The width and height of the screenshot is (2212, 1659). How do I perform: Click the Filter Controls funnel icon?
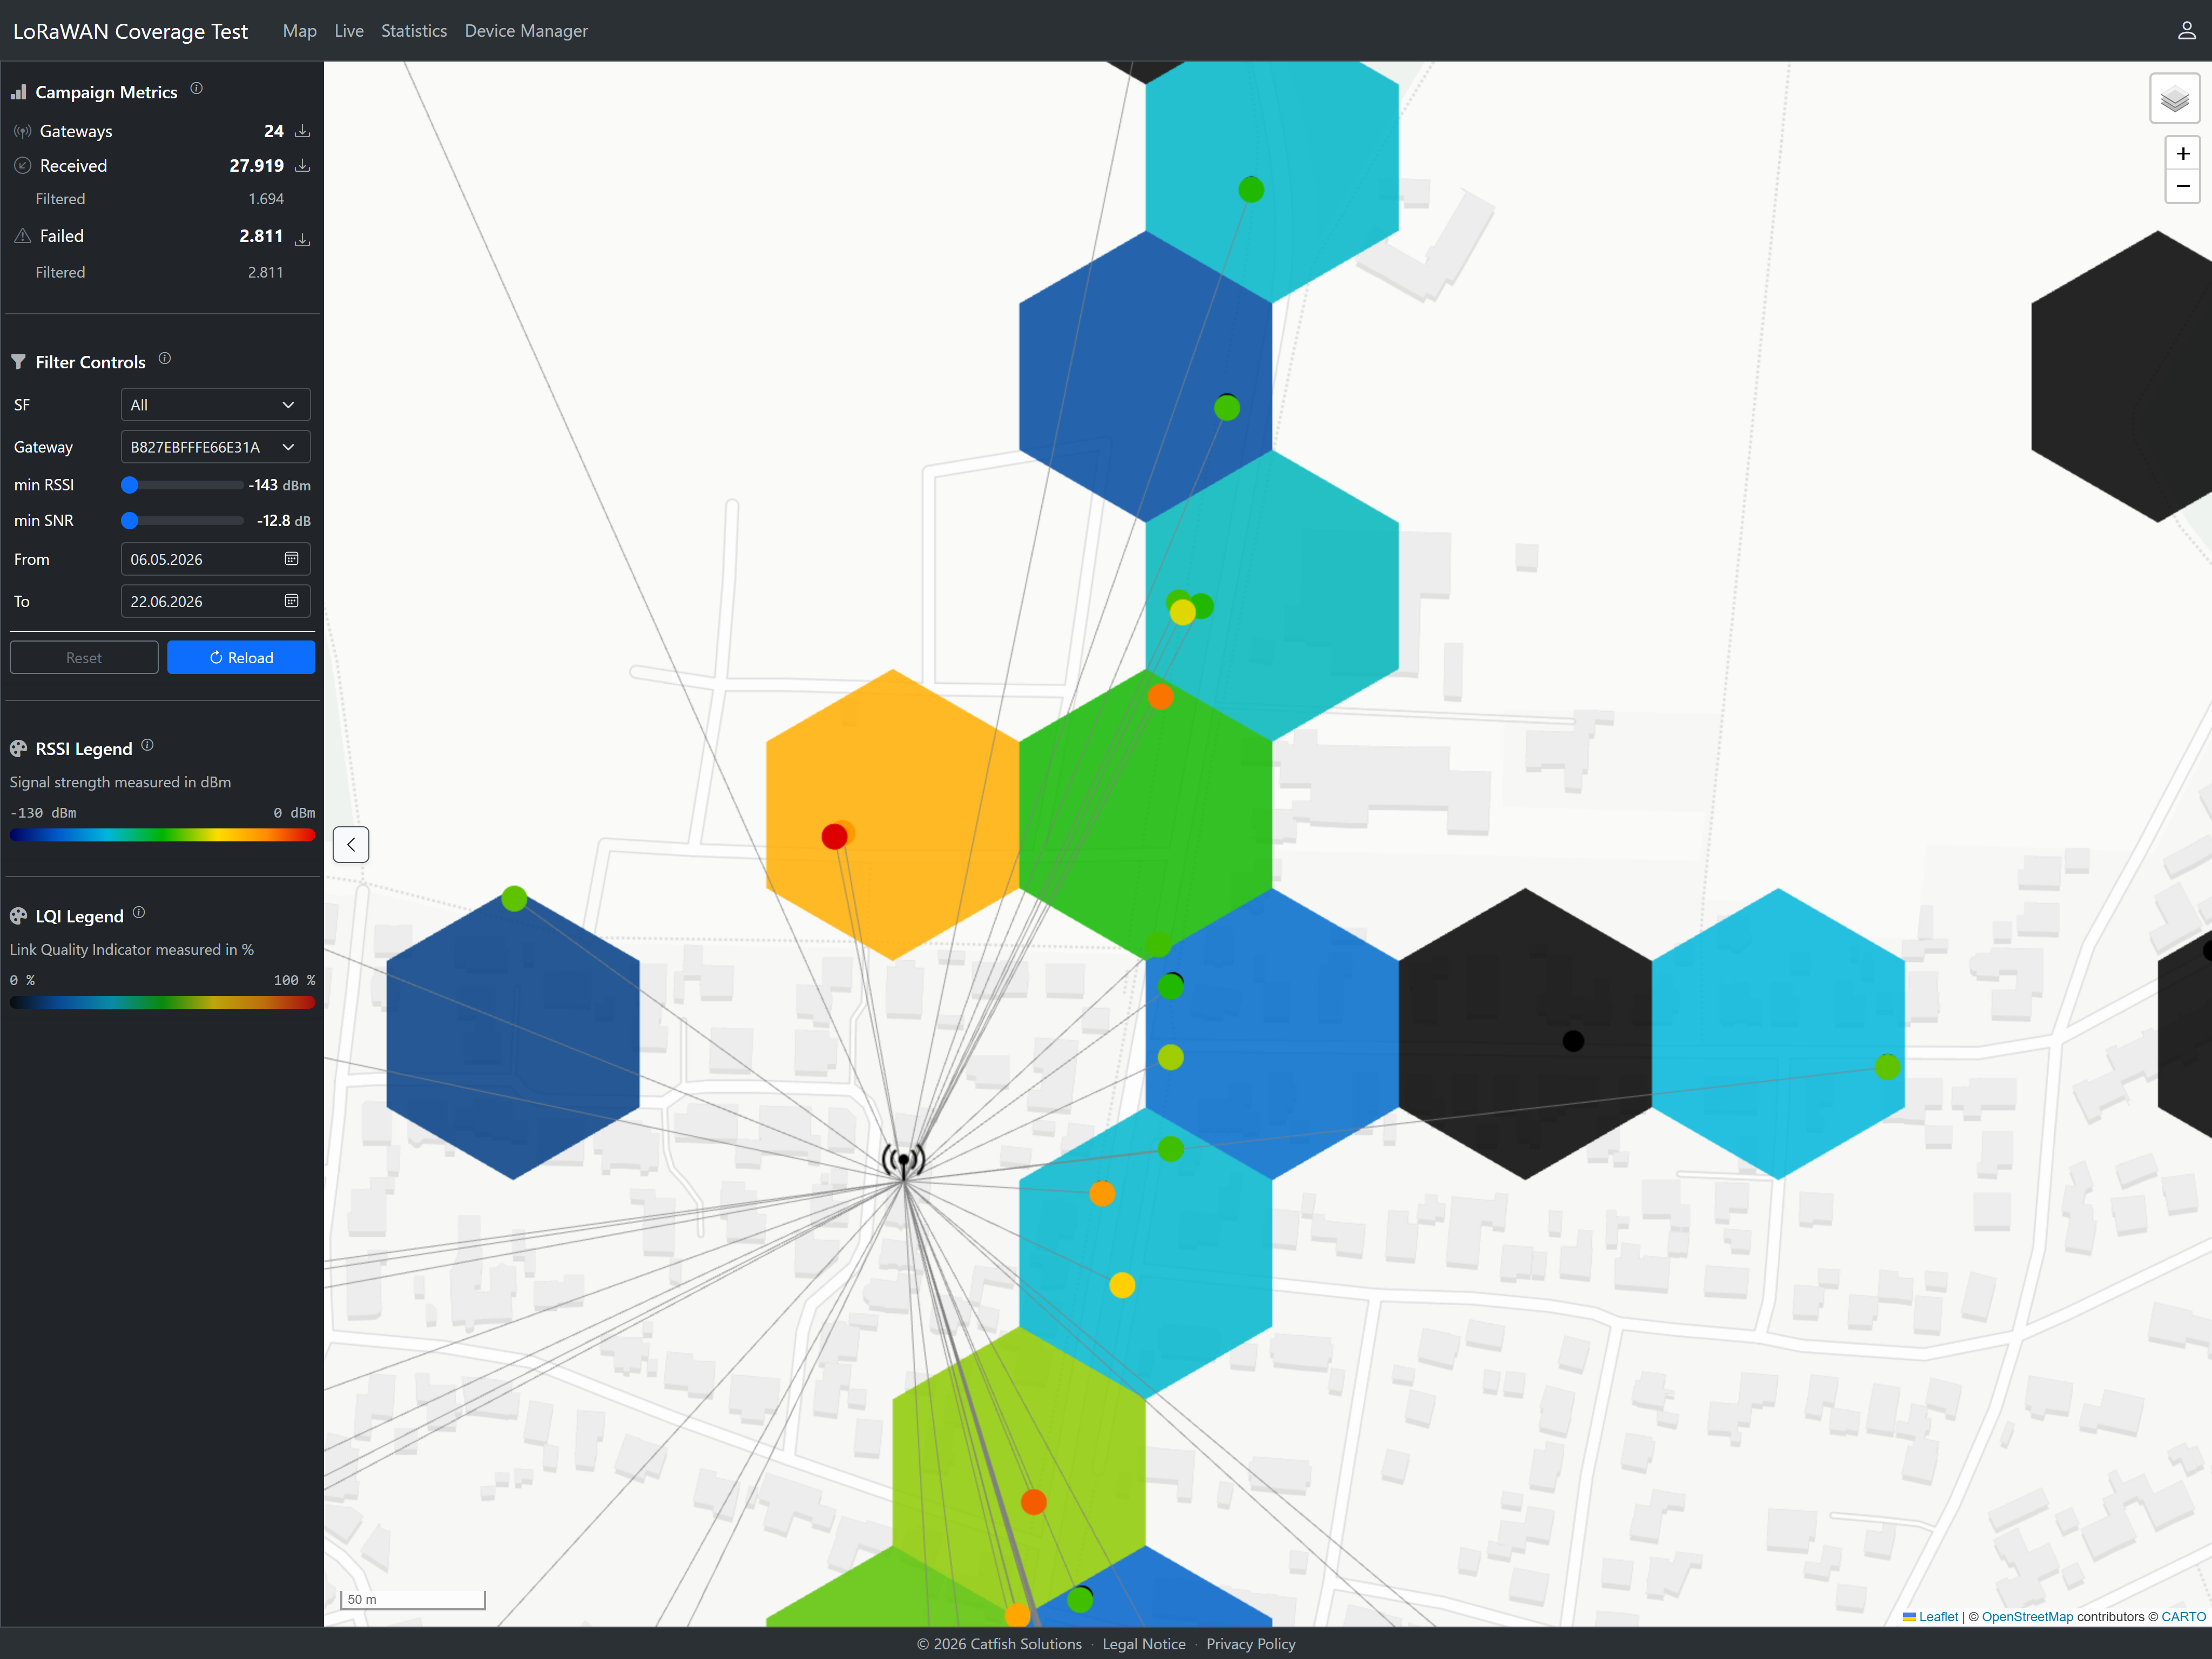tap(18, 362)
